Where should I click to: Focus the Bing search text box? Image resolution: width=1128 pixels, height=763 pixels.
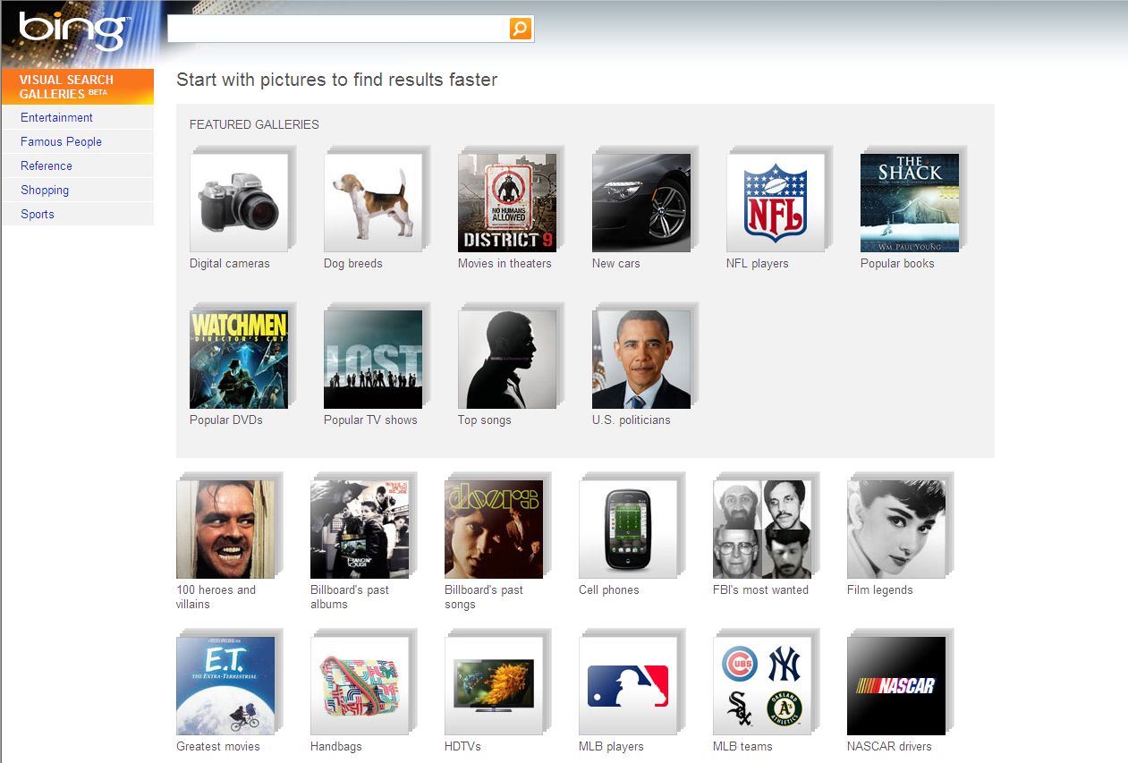pyautogui.click(x=339, y=29)
